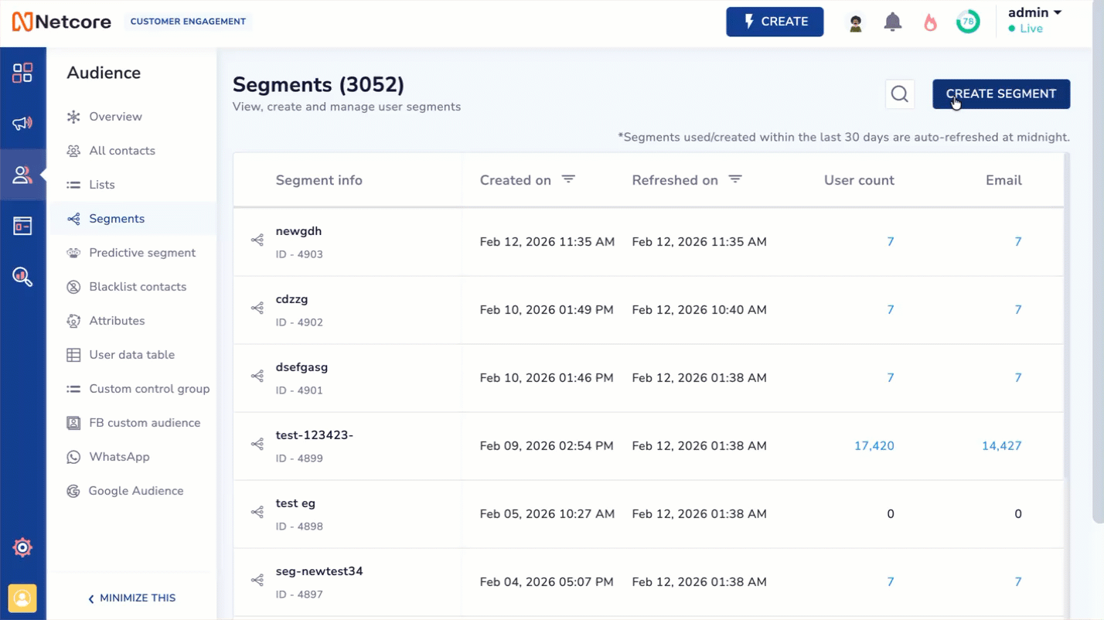1104x620 pixels.
Task: Open the Predictive segment page
Action: coord(141,253)
